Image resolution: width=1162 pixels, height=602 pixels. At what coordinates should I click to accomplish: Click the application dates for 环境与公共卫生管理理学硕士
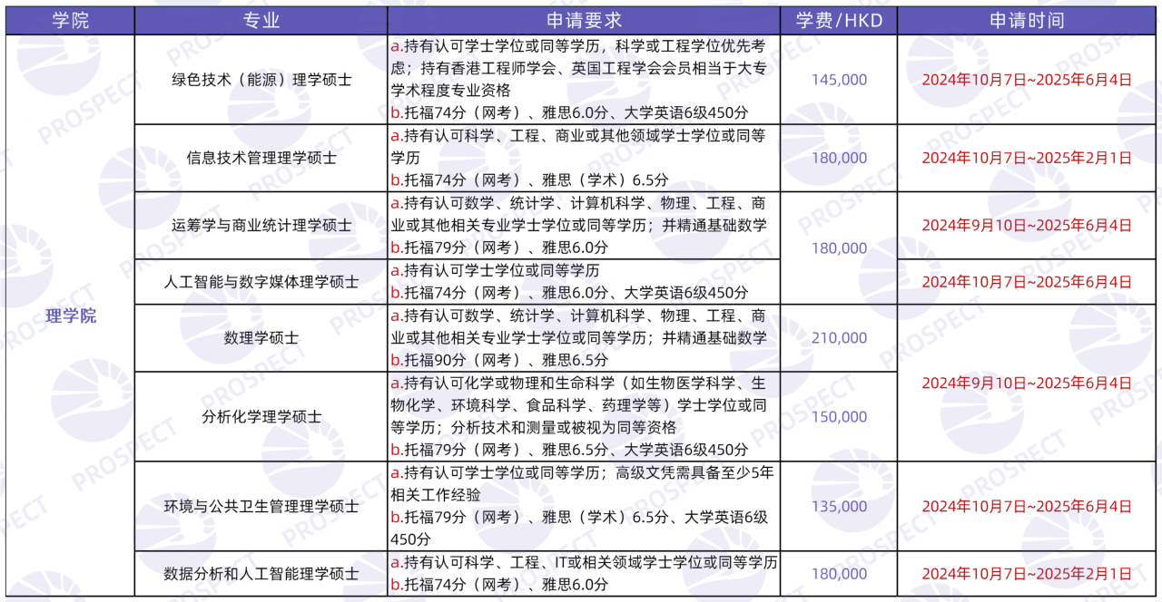(x=1027, y=506)
